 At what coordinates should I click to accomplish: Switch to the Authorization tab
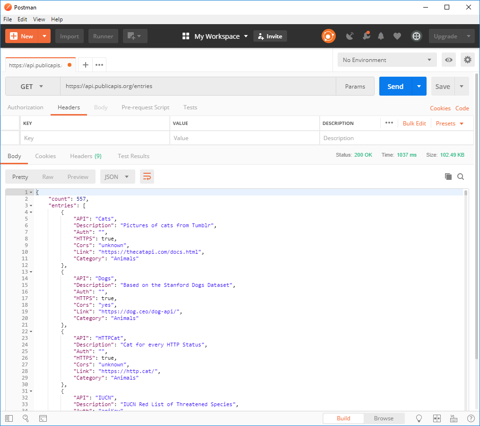point(26,107)
